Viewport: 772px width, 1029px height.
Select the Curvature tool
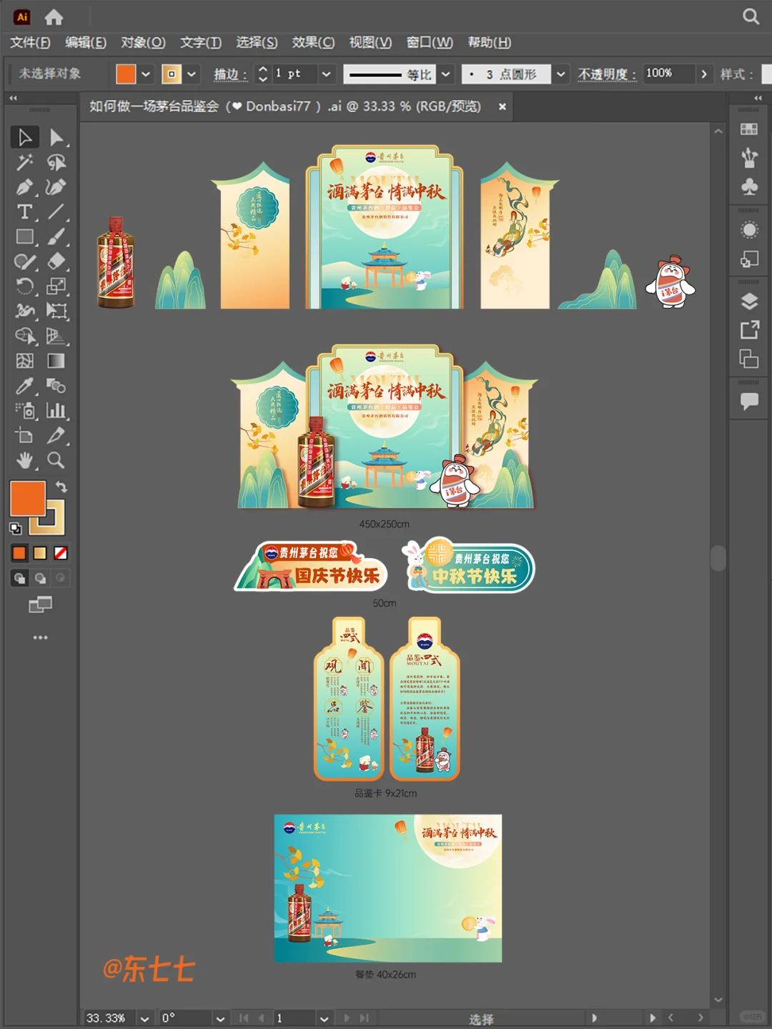point(56,187)
